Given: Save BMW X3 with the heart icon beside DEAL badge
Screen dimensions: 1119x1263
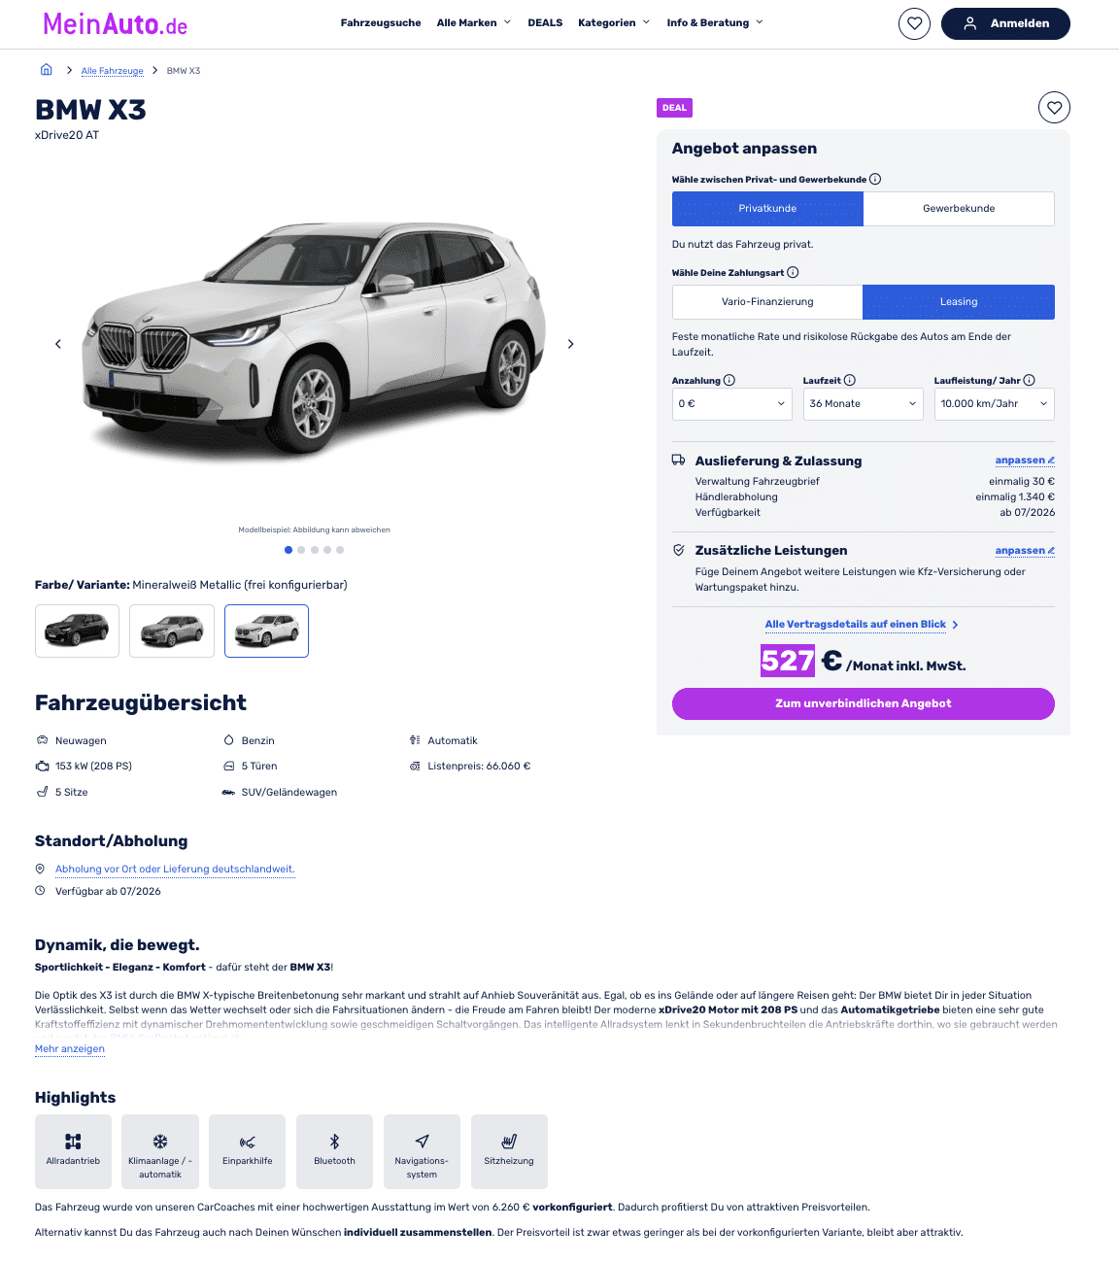Looking at the screenshot, I should [1054, 107].
